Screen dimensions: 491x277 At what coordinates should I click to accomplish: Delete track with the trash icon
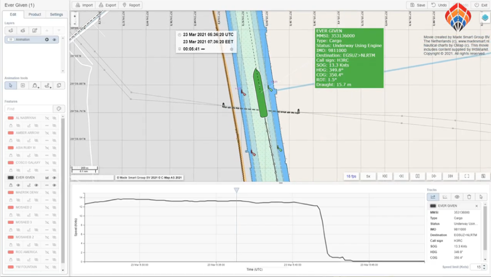pos(469,197)
